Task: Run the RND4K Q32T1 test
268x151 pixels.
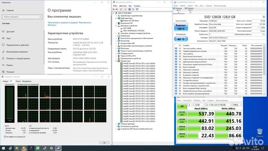Action: coord(182,128)
